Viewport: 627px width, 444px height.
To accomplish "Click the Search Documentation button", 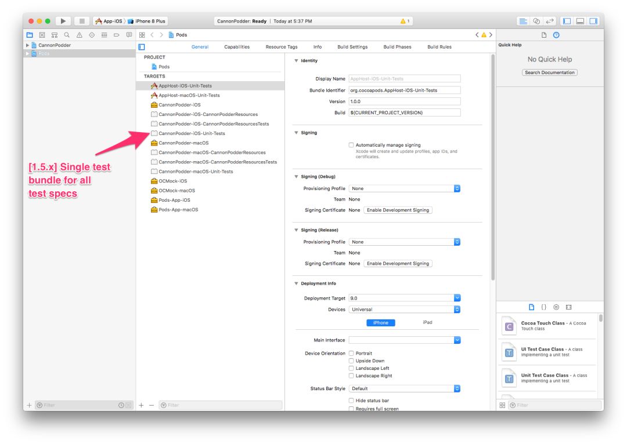I will pos(549,72).
